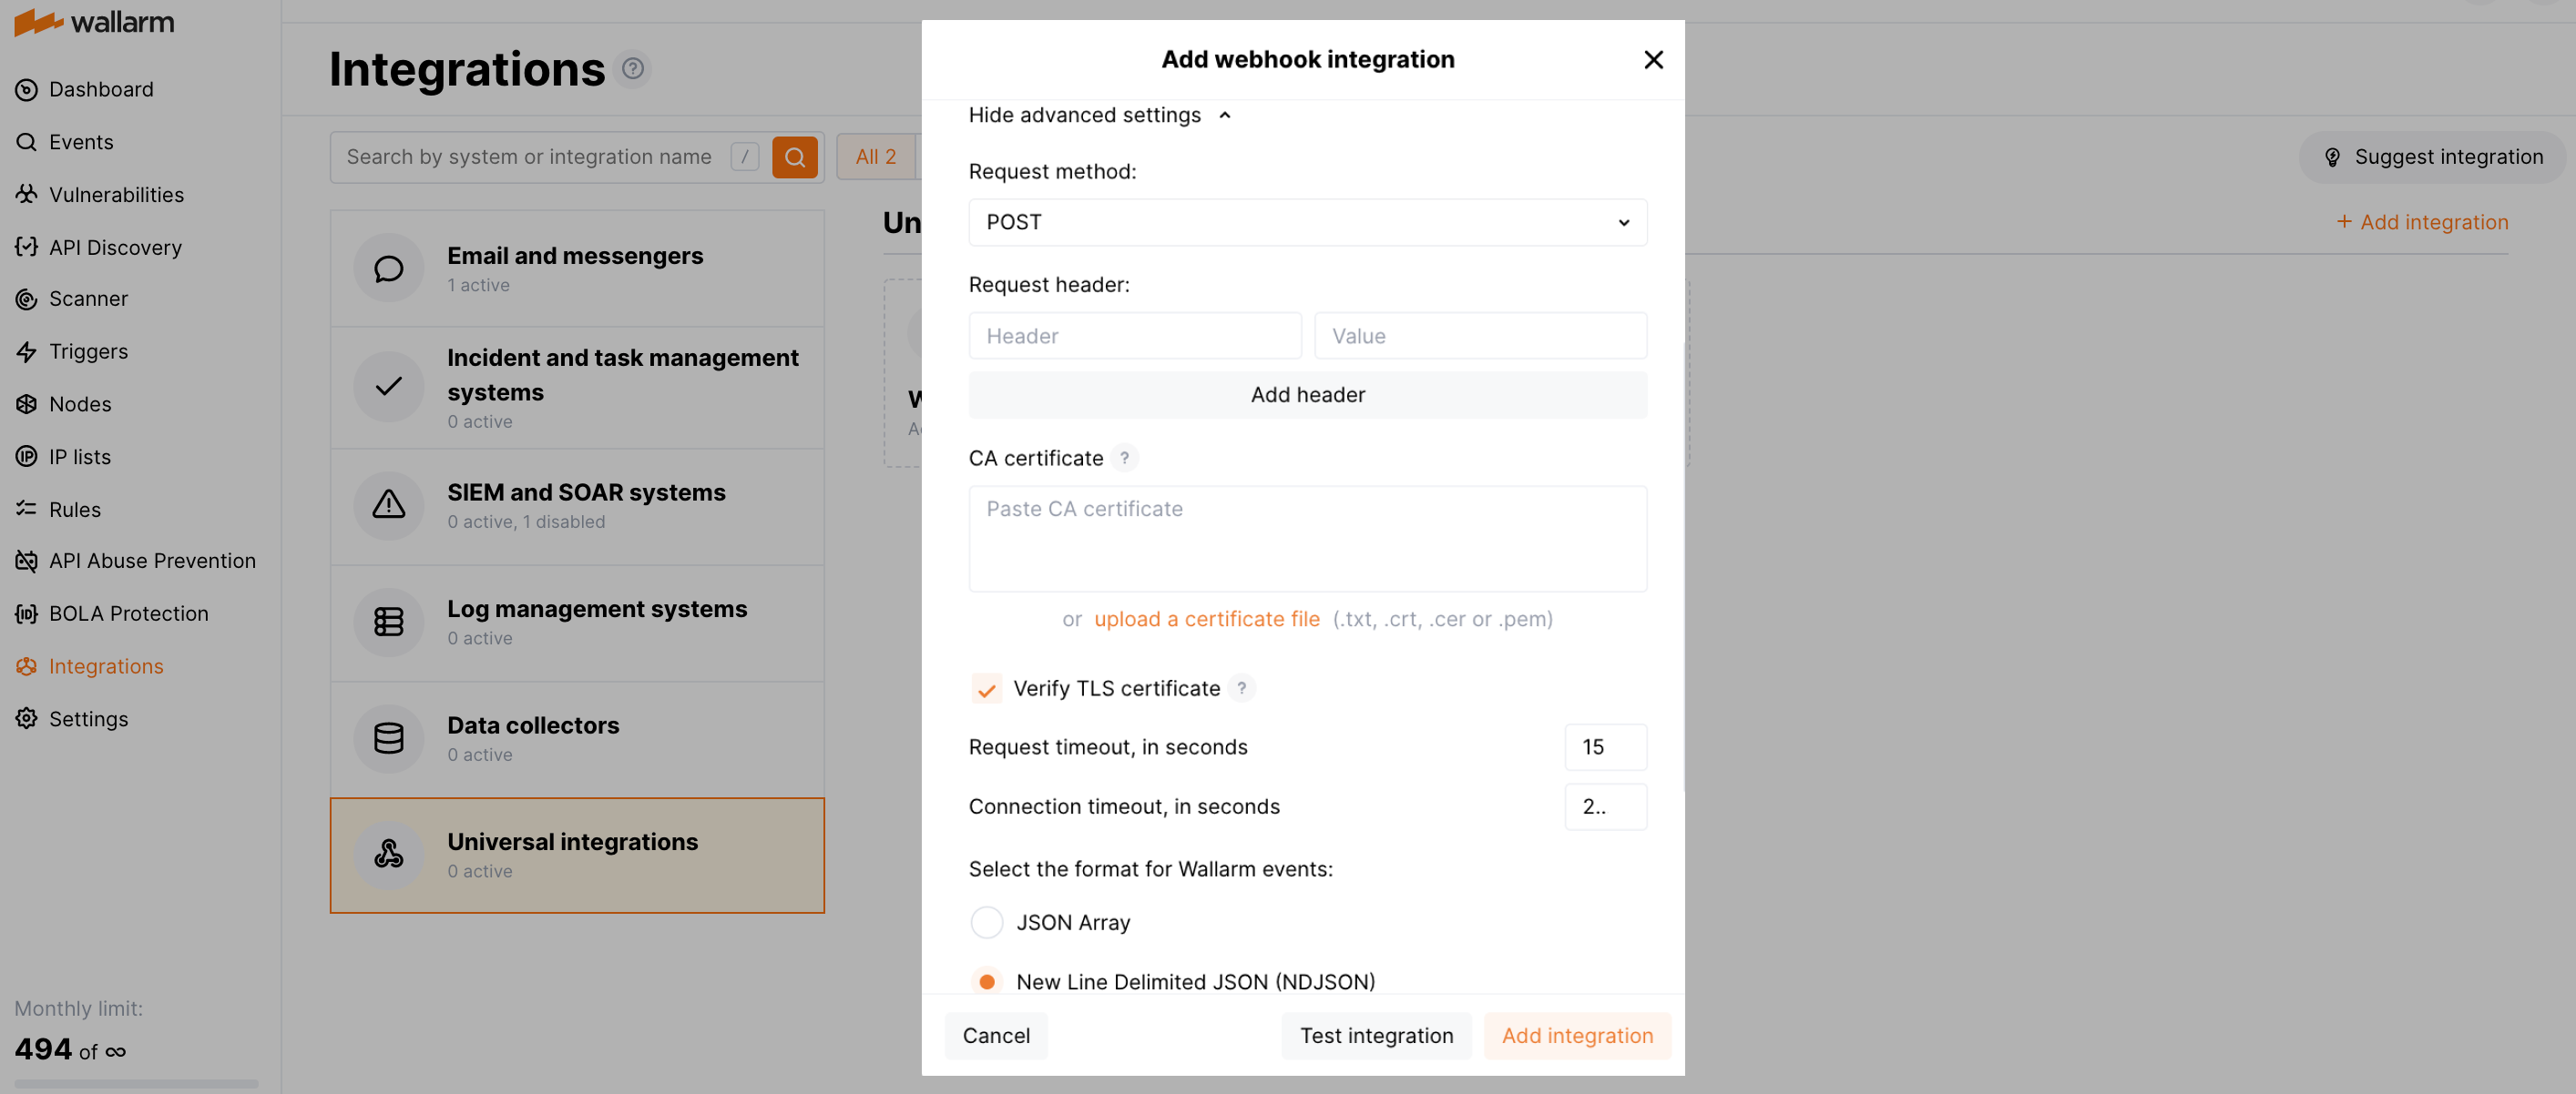
Task: Open the Request method dropdown
Action: pyautogui.click(x=1306, y=222)
